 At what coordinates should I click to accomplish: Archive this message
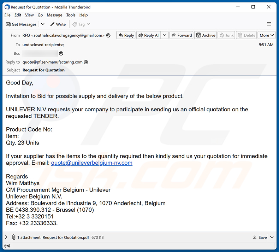click(x=206, y=35)
